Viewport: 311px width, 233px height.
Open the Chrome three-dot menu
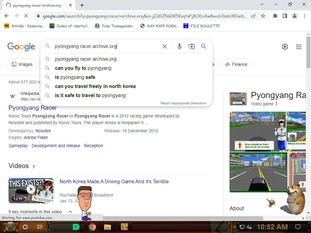click(304, 16)
